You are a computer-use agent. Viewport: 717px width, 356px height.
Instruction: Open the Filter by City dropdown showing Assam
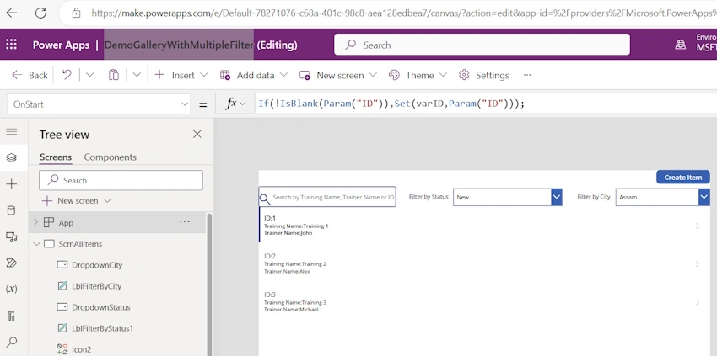click(x=662, y=197)
